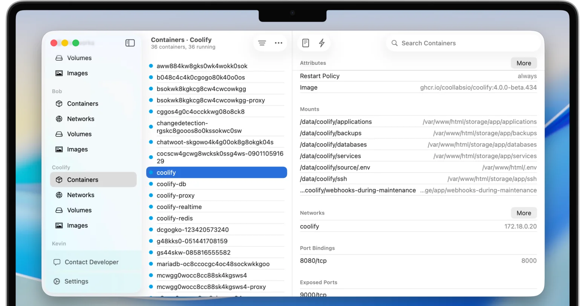Click the Images picture icon under Coolify

coord(59,225)
